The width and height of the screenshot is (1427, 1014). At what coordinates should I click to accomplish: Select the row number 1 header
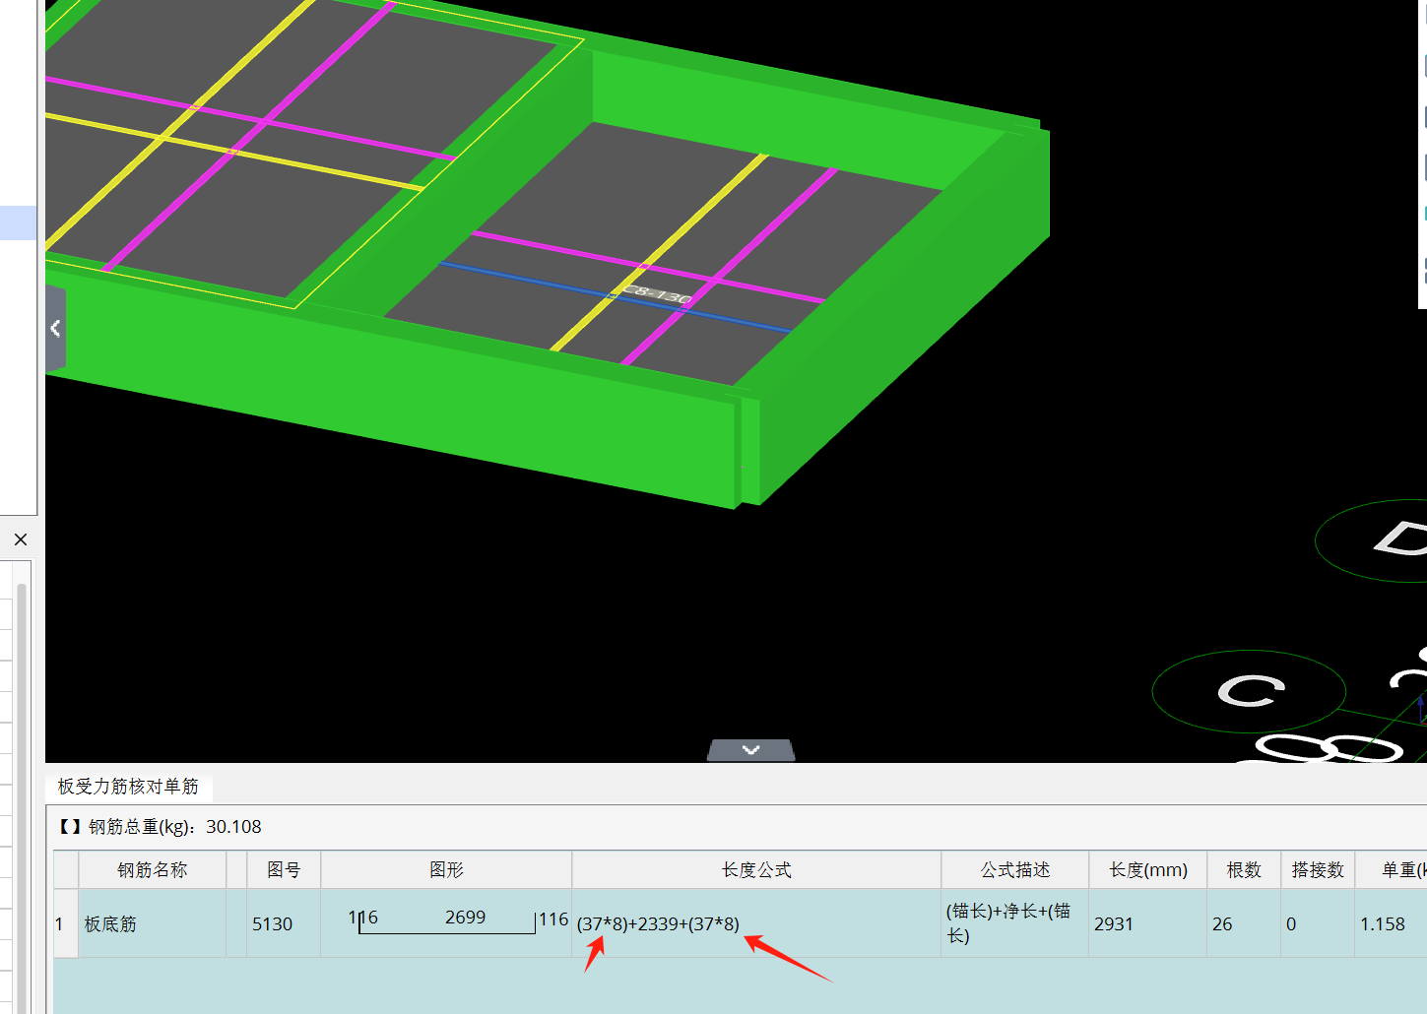click(66, 923)
